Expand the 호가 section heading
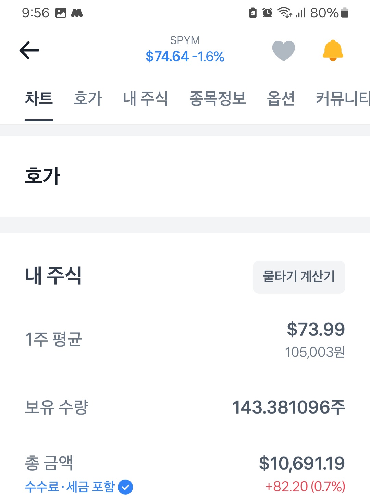370x503 pixels. coord(42,176)
